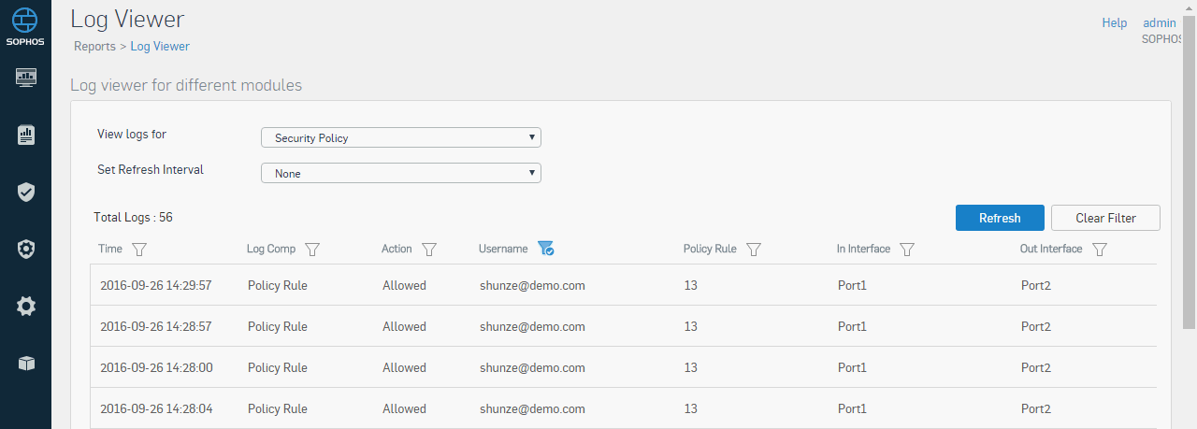1197x429 pixels.
Task: Open the shield checkmark protection icon
Action: pos(26,192)
